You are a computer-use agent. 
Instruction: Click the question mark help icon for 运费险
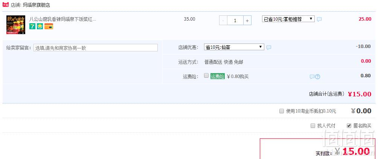pos(318,76)
